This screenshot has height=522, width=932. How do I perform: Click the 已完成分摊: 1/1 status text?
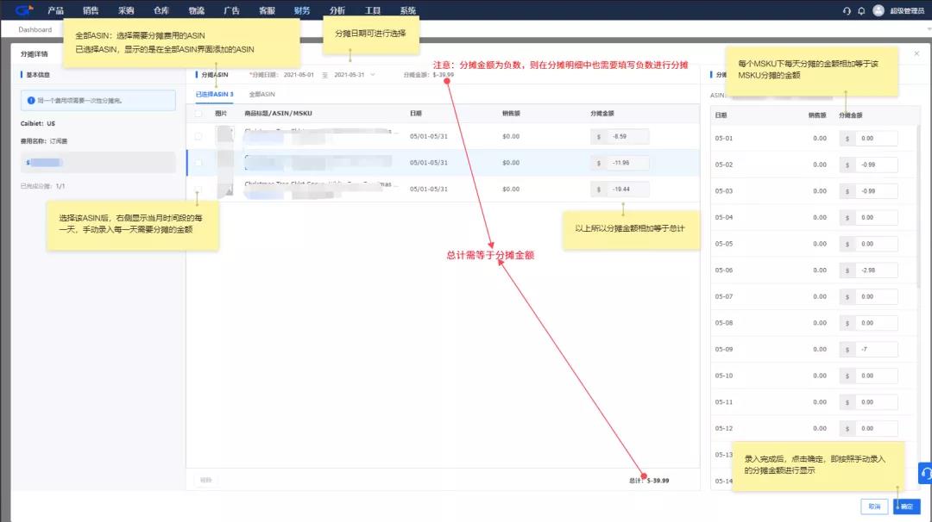click(x=43, y=186)
